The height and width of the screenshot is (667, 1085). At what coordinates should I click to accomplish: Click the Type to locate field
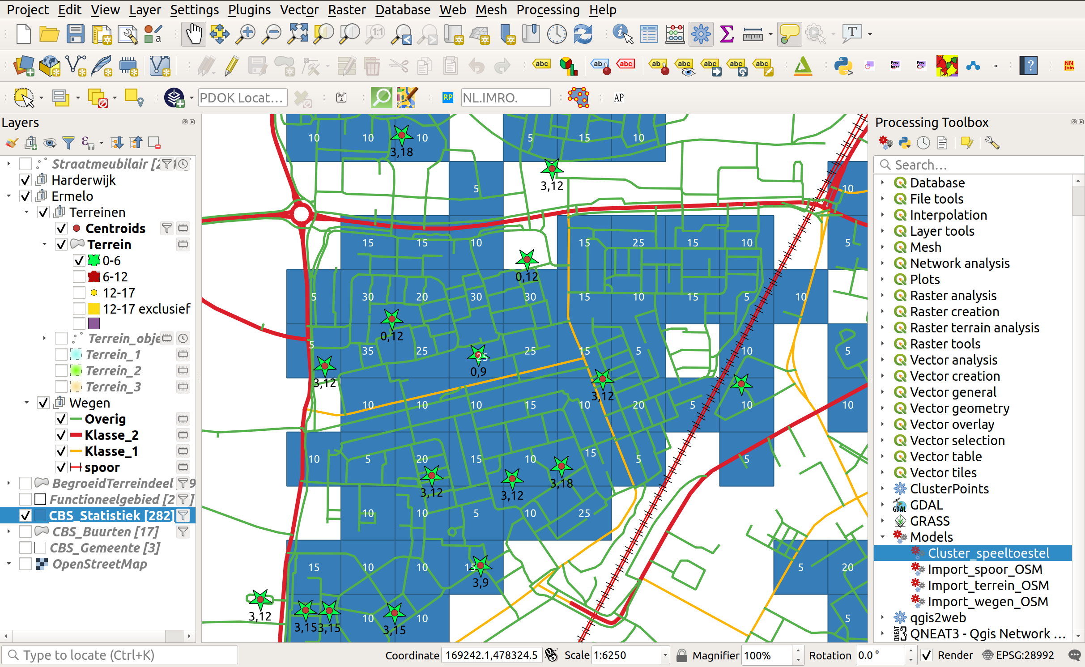119,655
